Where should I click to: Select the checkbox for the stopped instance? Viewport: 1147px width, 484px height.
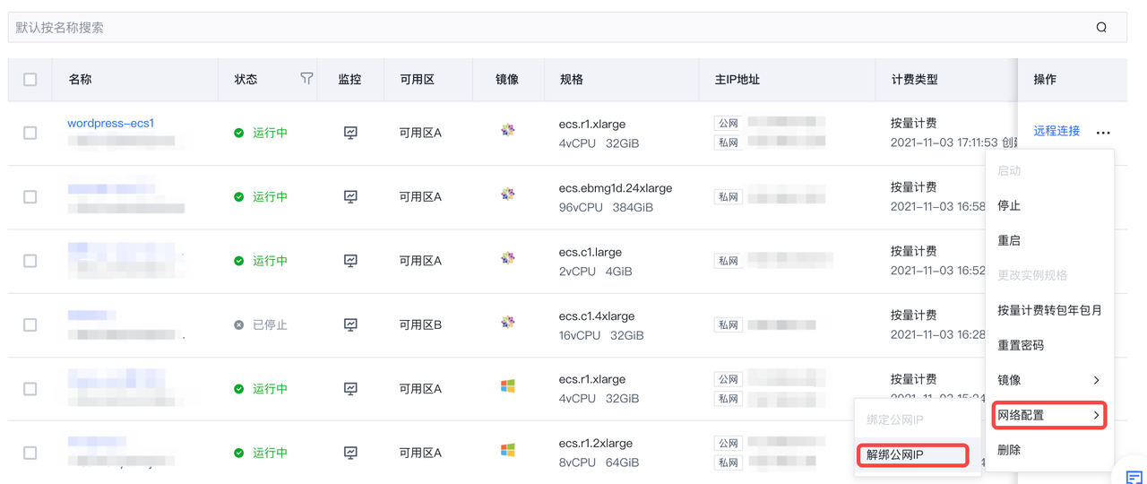[x=30, y=324]
